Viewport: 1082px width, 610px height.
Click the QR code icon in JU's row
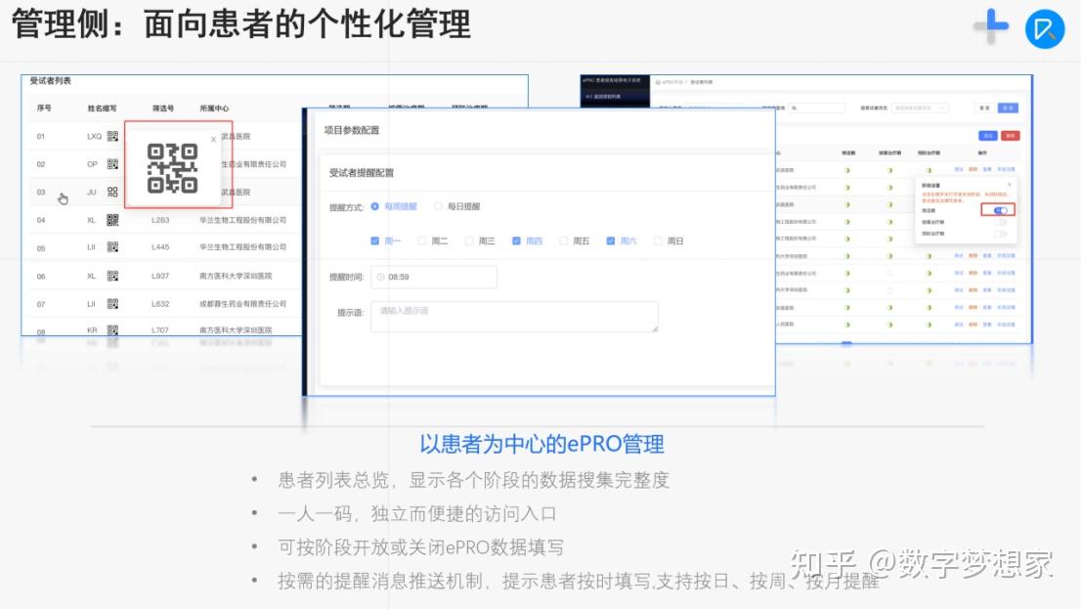[x=112, y=191]
